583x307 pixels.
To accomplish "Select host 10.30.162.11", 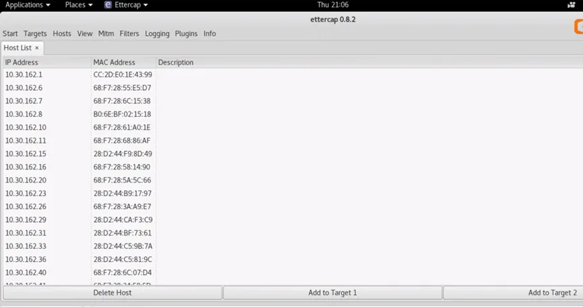I will point(26,140).
